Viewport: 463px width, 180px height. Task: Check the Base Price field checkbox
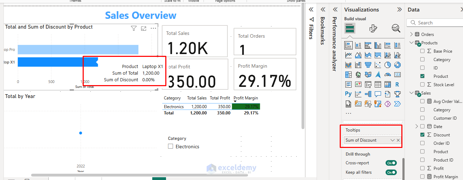422,51
